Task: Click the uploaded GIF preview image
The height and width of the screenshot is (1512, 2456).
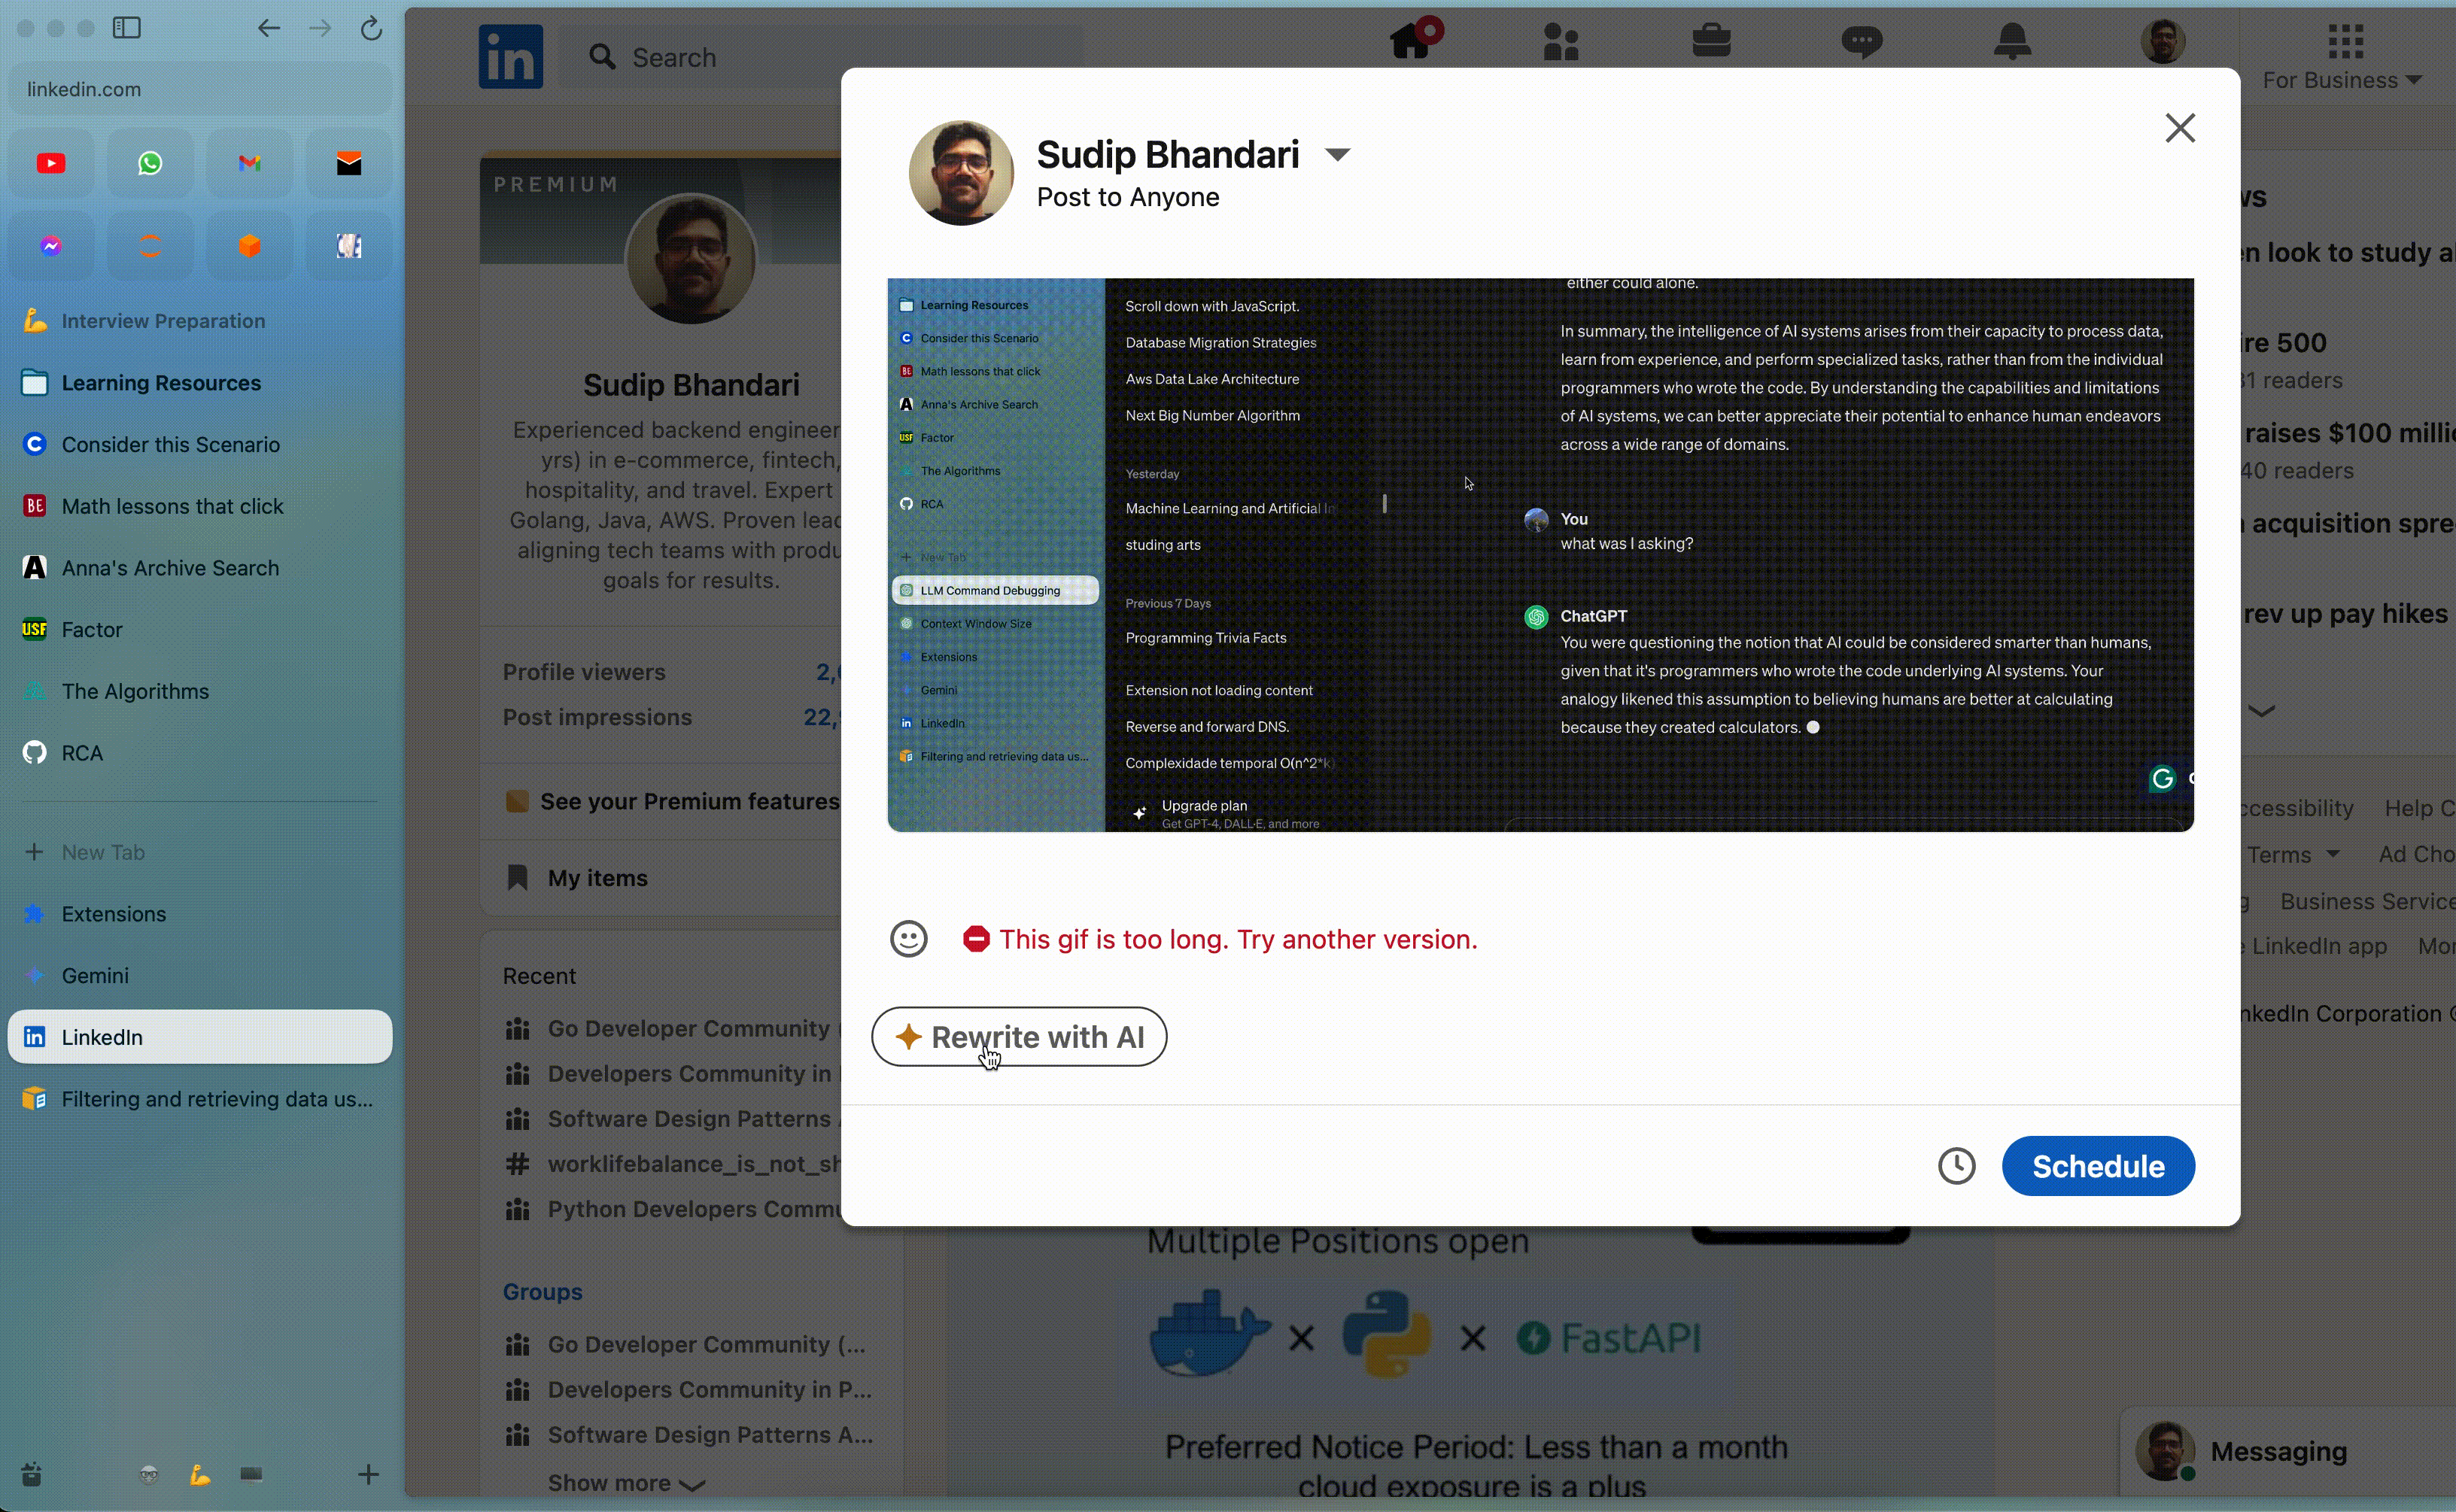Action: tap(1540, 555)
